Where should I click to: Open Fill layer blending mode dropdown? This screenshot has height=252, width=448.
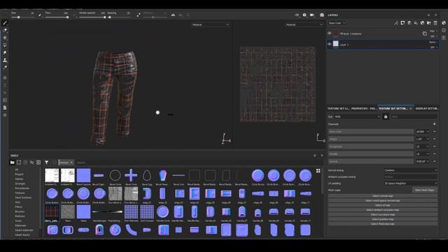[x=433, y=31]
